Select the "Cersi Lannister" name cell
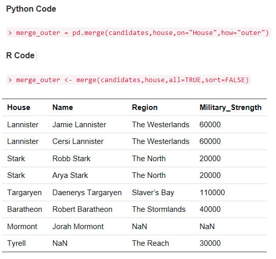 point(78,141)
